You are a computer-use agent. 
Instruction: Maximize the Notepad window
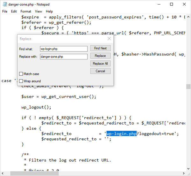coord(172,4)
